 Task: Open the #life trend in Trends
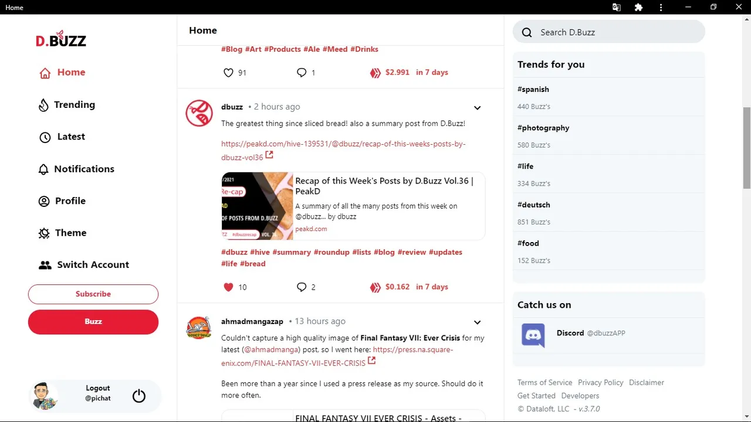(x=525, y=166)
